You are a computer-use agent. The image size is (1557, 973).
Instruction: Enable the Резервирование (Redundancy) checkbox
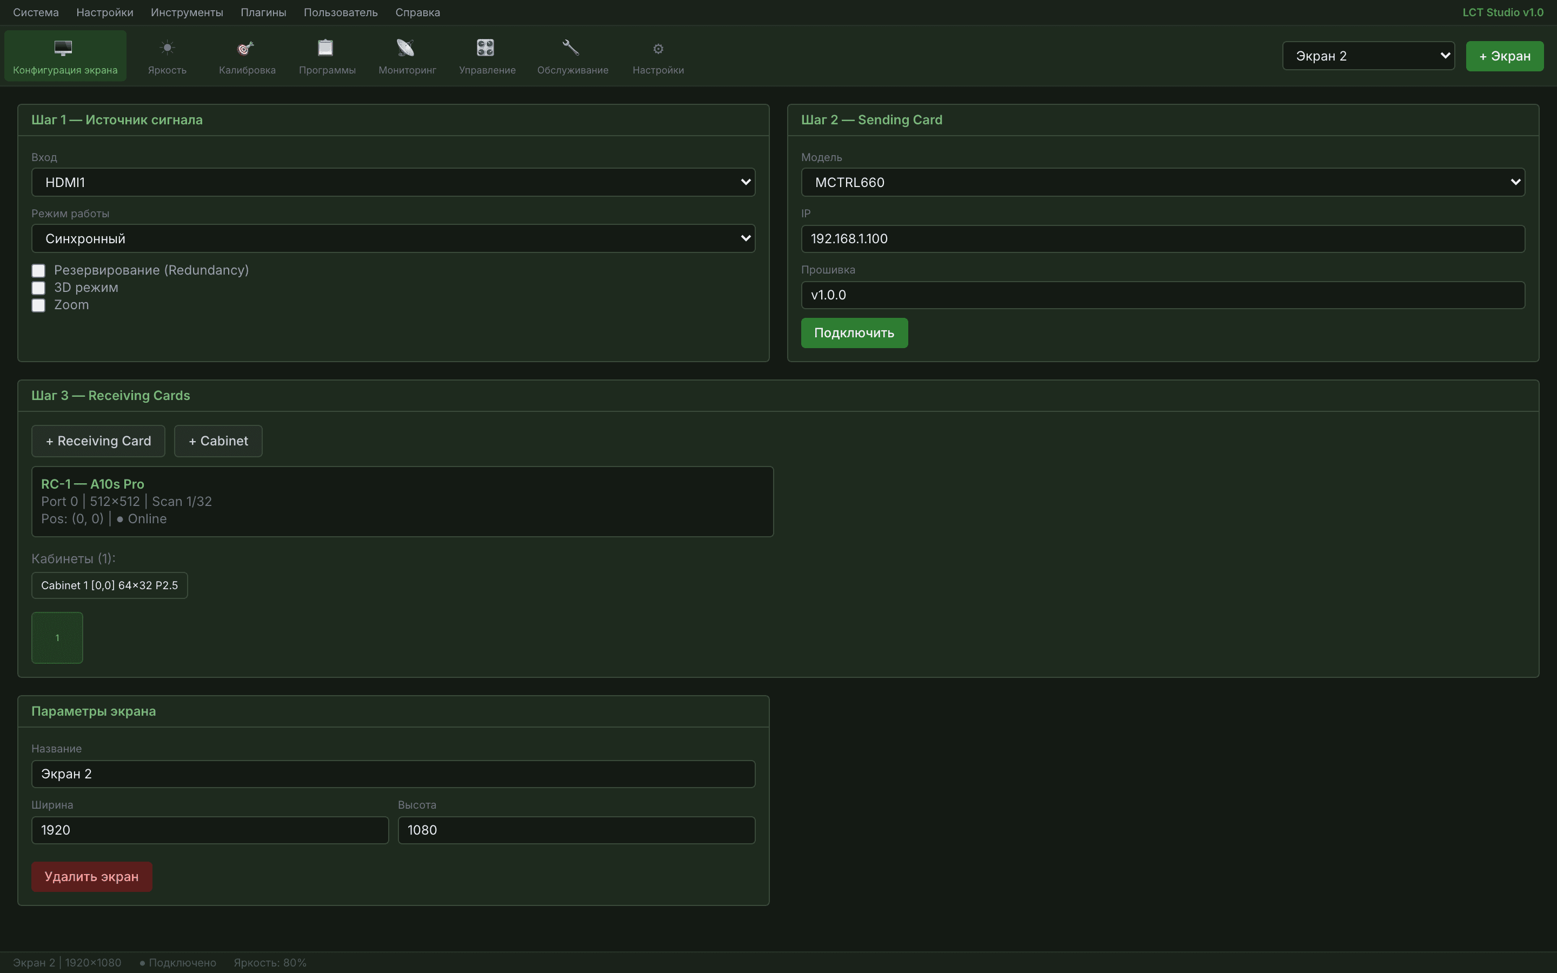[x=38, y=270]
